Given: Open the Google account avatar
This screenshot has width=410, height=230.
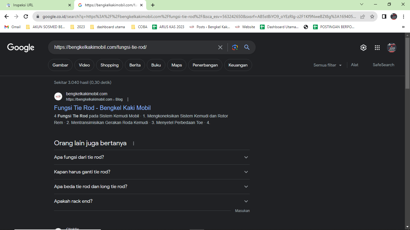Looking at the screenshot, I should pos(392,48).
